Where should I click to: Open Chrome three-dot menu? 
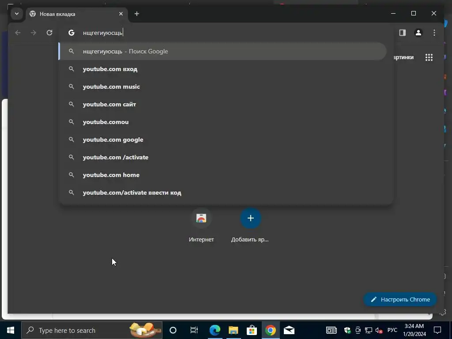pyautogui.click(x=434, y=33)
